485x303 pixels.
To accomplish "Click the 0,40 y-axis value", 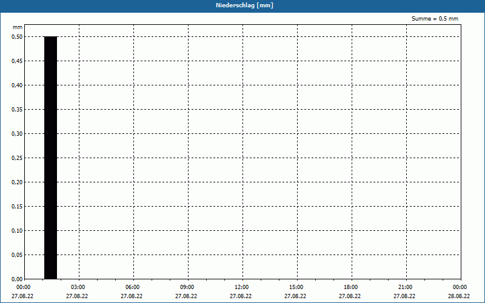I will [17, 85].
